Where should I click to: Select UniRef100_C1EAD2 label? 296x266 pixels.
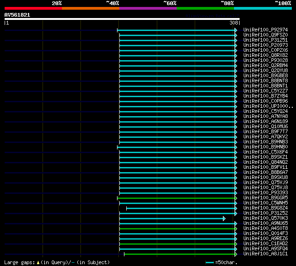265,244
